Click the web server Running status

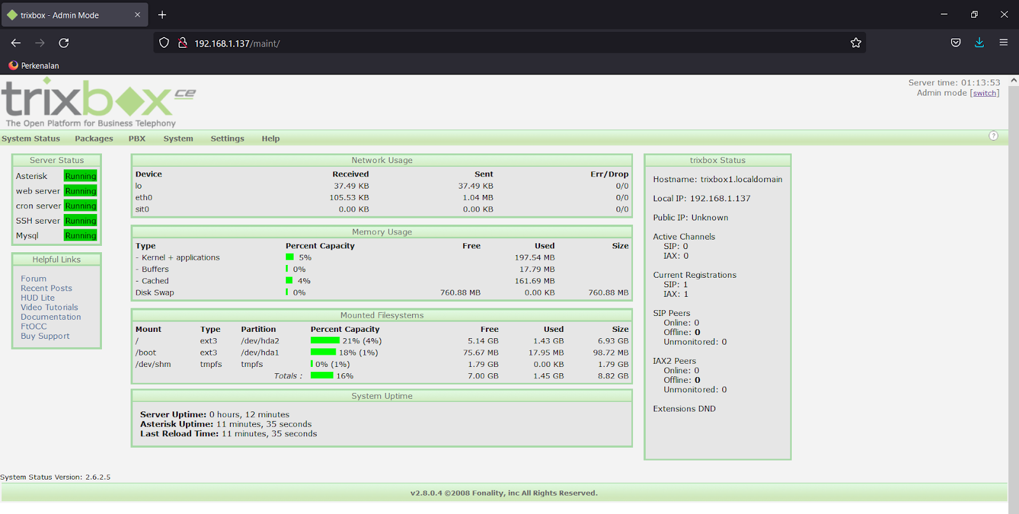coord(80,190)
